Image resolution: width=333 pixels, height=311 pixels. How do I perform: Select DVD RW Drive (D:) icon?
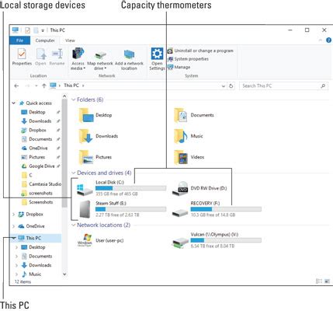click(x=180, y=189)
